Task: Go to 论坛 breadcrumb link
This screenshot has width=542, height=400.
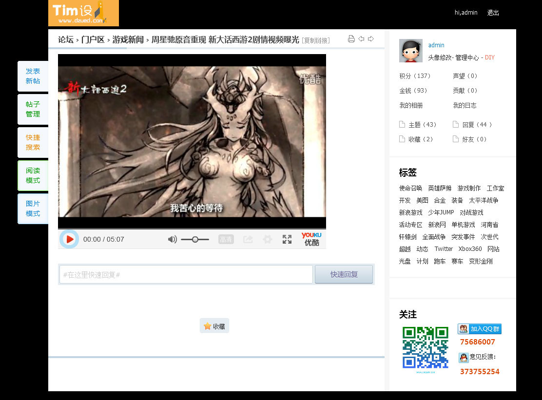Action: (66, 40)
